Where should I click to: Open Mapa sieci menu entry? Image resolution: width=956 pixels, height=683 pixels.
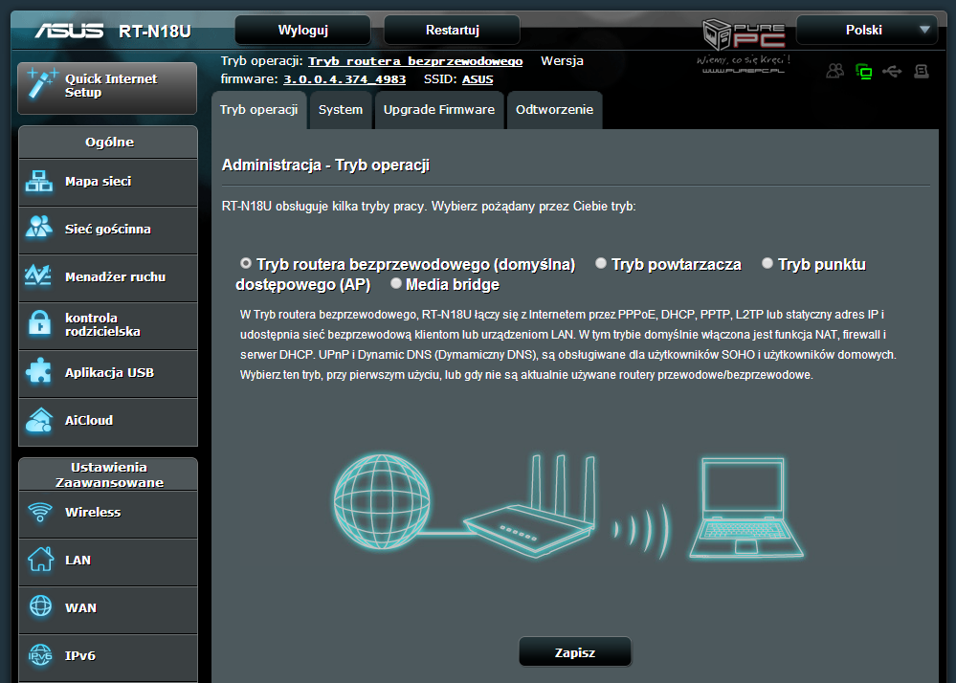[x=108, y=182]
